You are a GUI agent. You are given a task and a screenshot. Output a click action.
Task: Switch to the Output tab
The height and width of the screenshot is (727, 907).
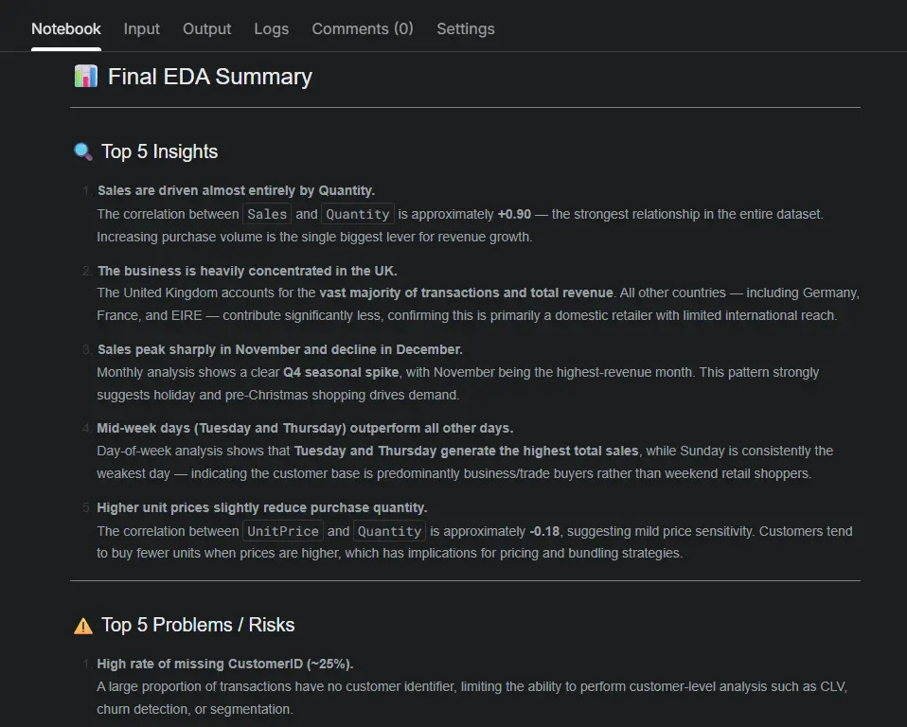(x=206, y=29)
